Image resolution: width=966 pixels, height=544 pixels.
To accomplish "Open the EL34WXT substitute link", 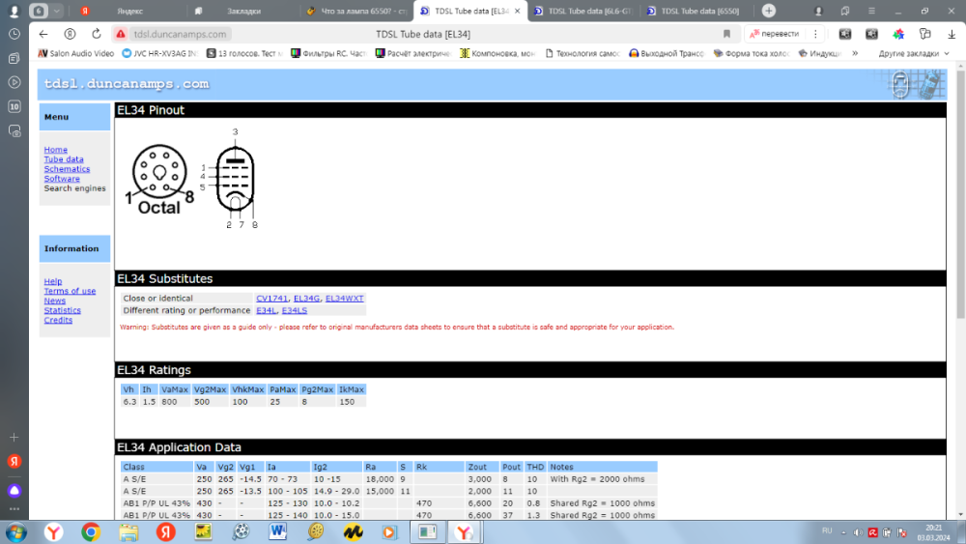I will coord(344,299).
